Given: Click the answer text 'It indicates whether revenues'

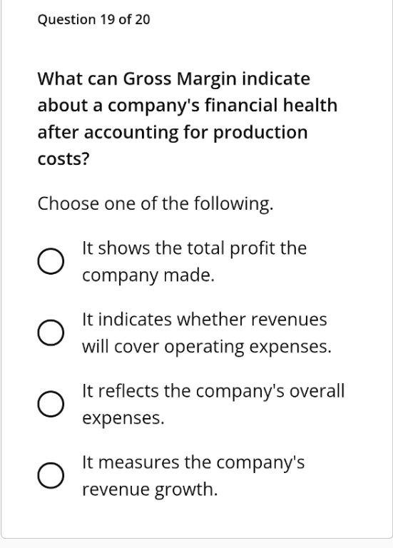Looking at the screenshot, I should click(x=205, y=320).
